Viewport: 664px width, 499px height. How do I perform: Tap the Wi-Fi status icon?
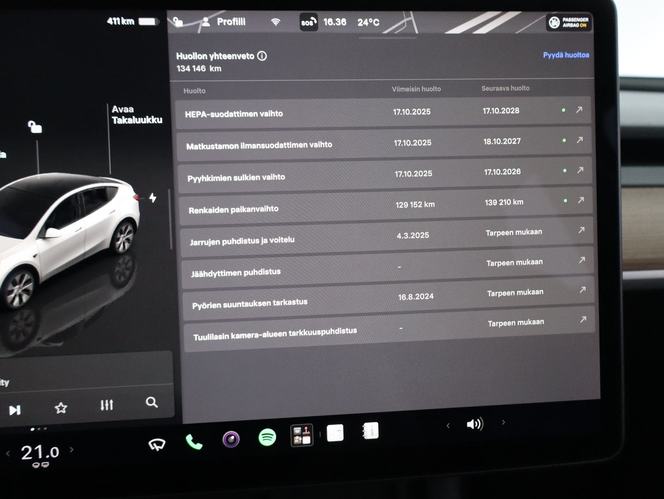[276, 22]
